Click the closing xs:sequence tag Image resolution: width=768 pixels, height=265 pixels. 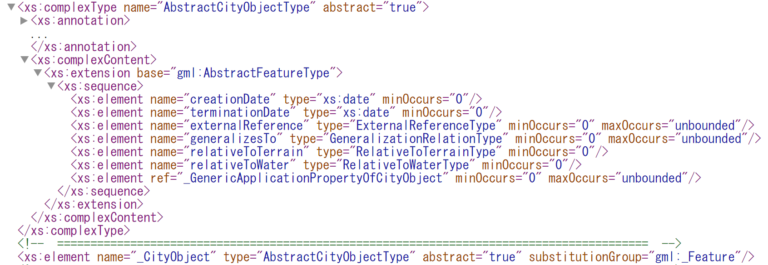104,191
